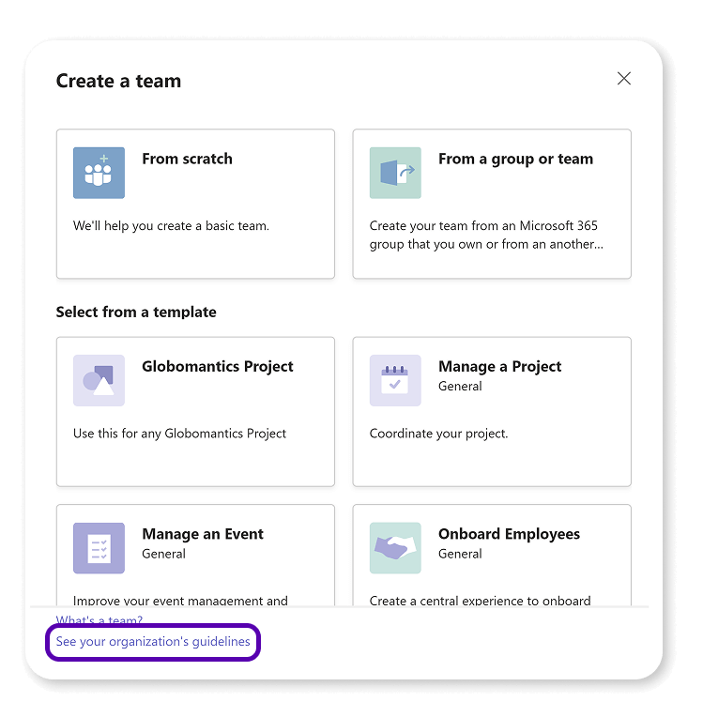Click Use this for any Globomantics Project text
703x717 pixels.
[179, 434]
